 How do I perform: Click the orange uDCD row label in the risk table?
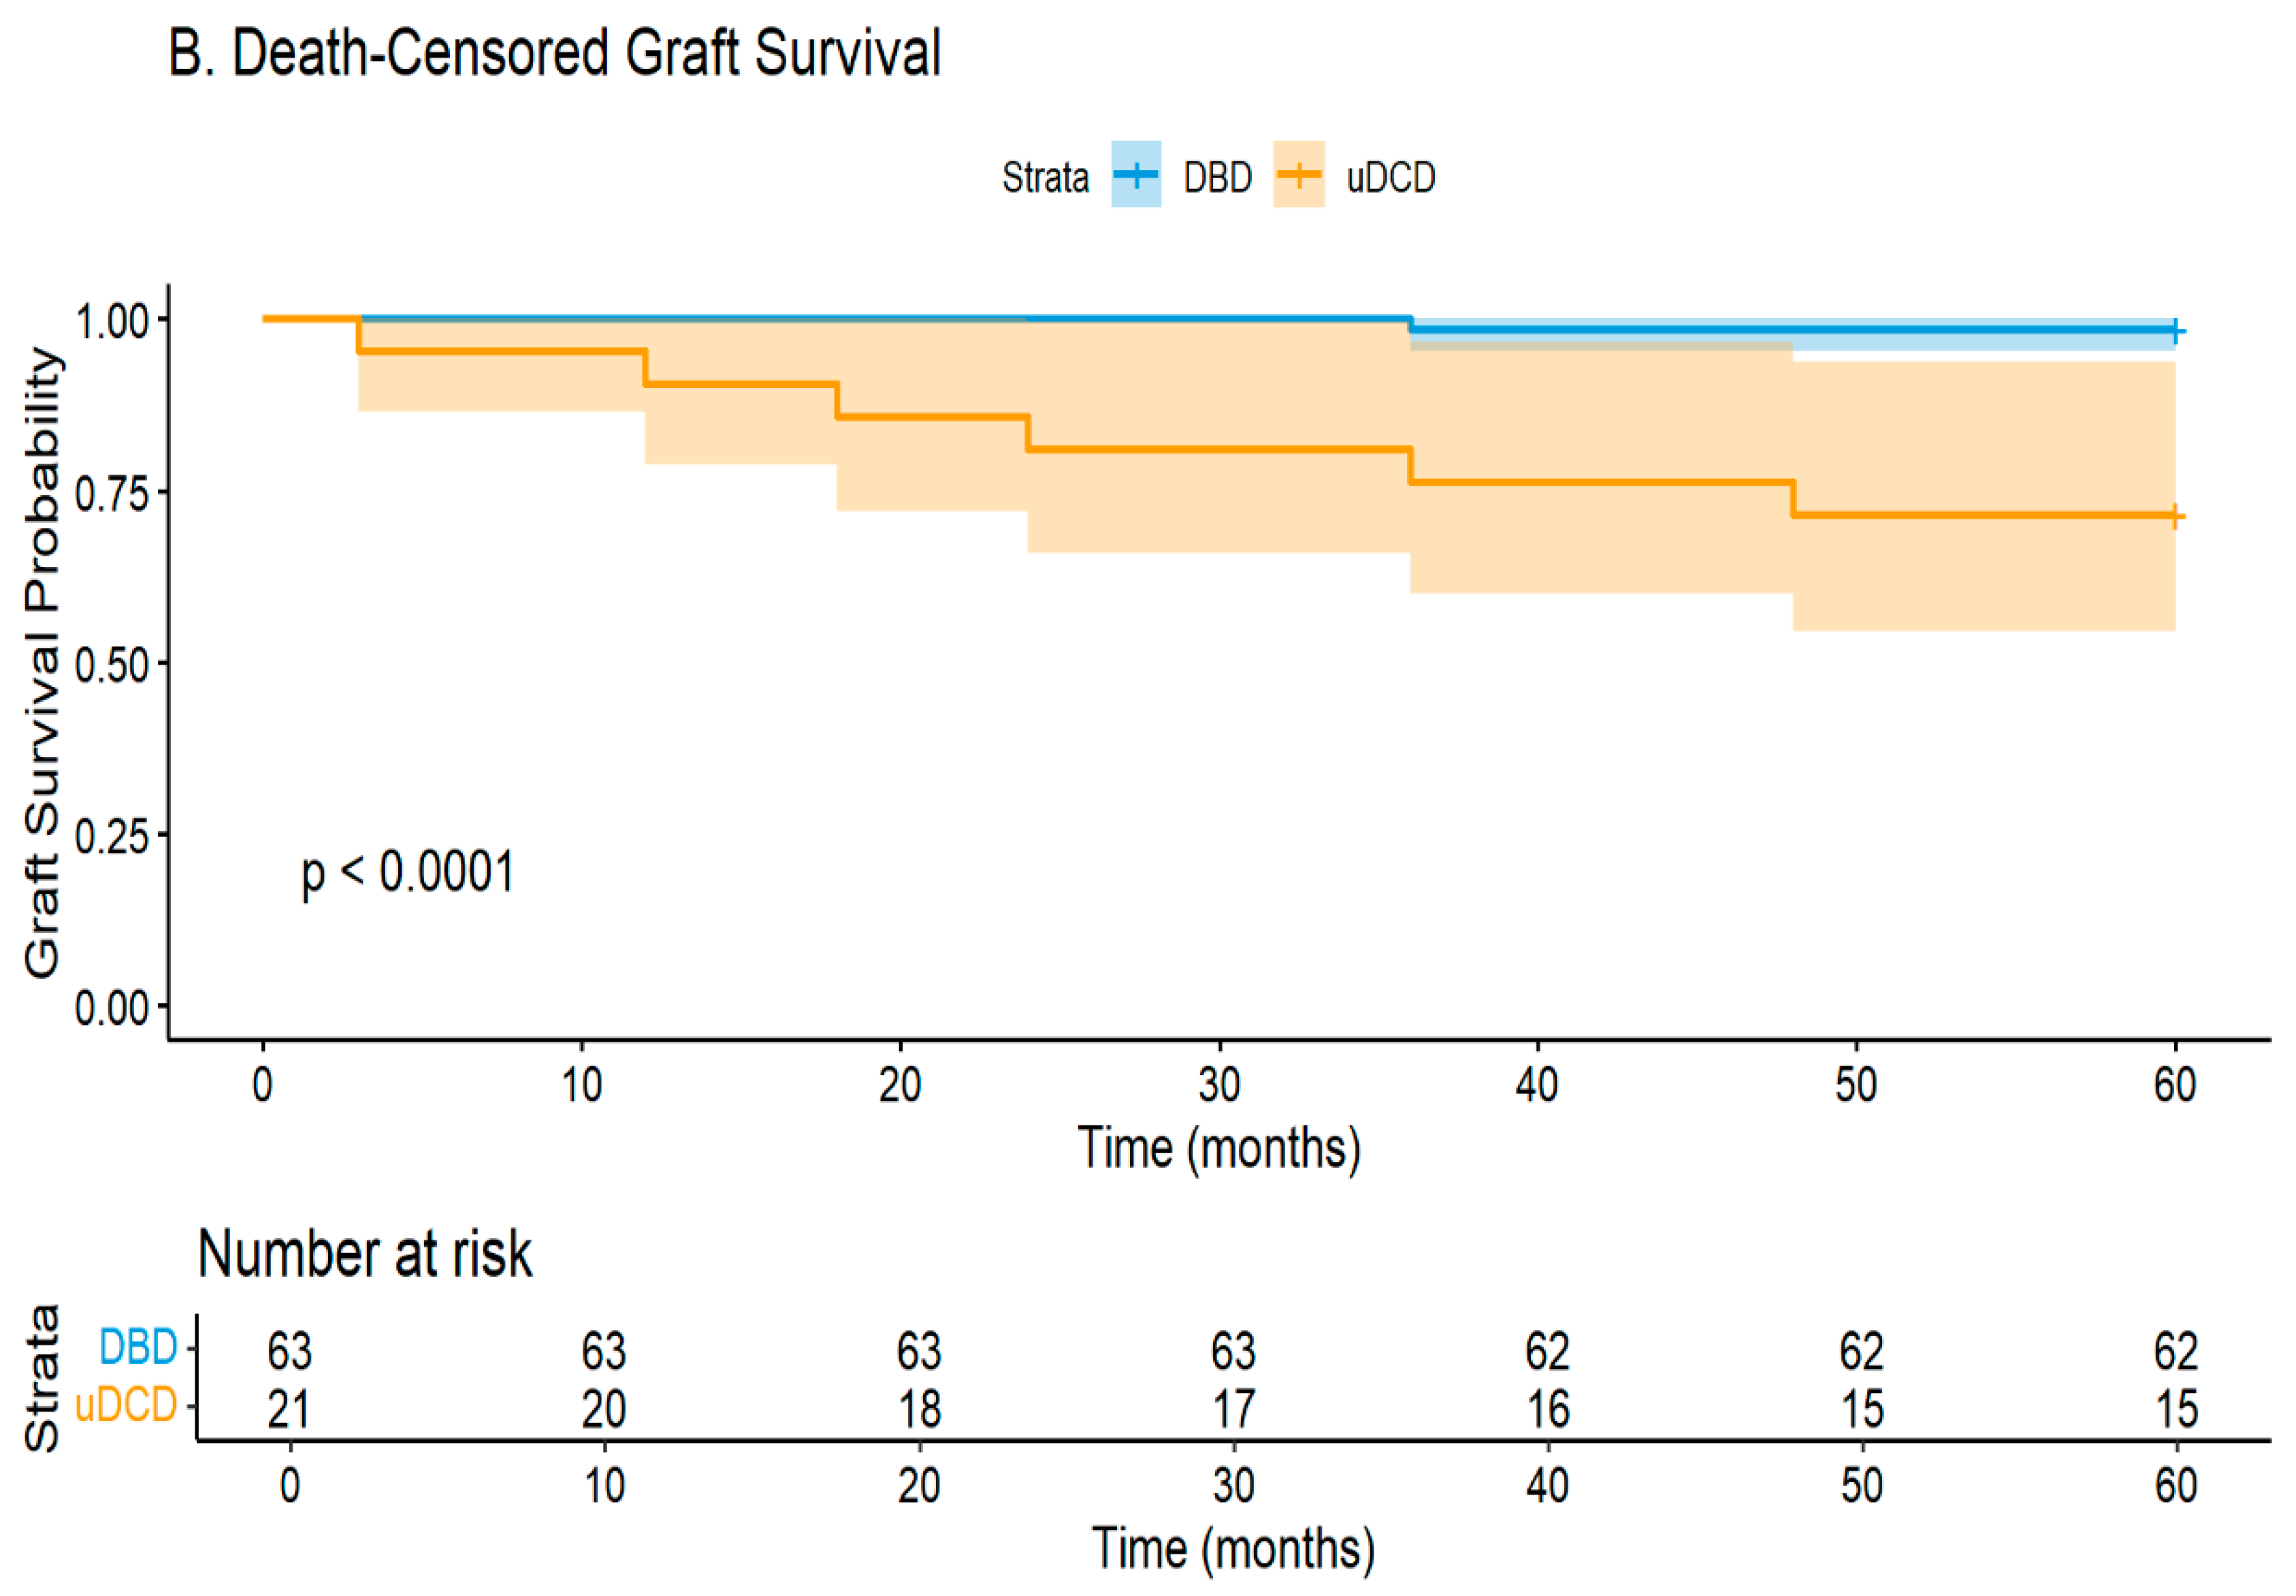pyautogui.click(x=126, y=1404)
